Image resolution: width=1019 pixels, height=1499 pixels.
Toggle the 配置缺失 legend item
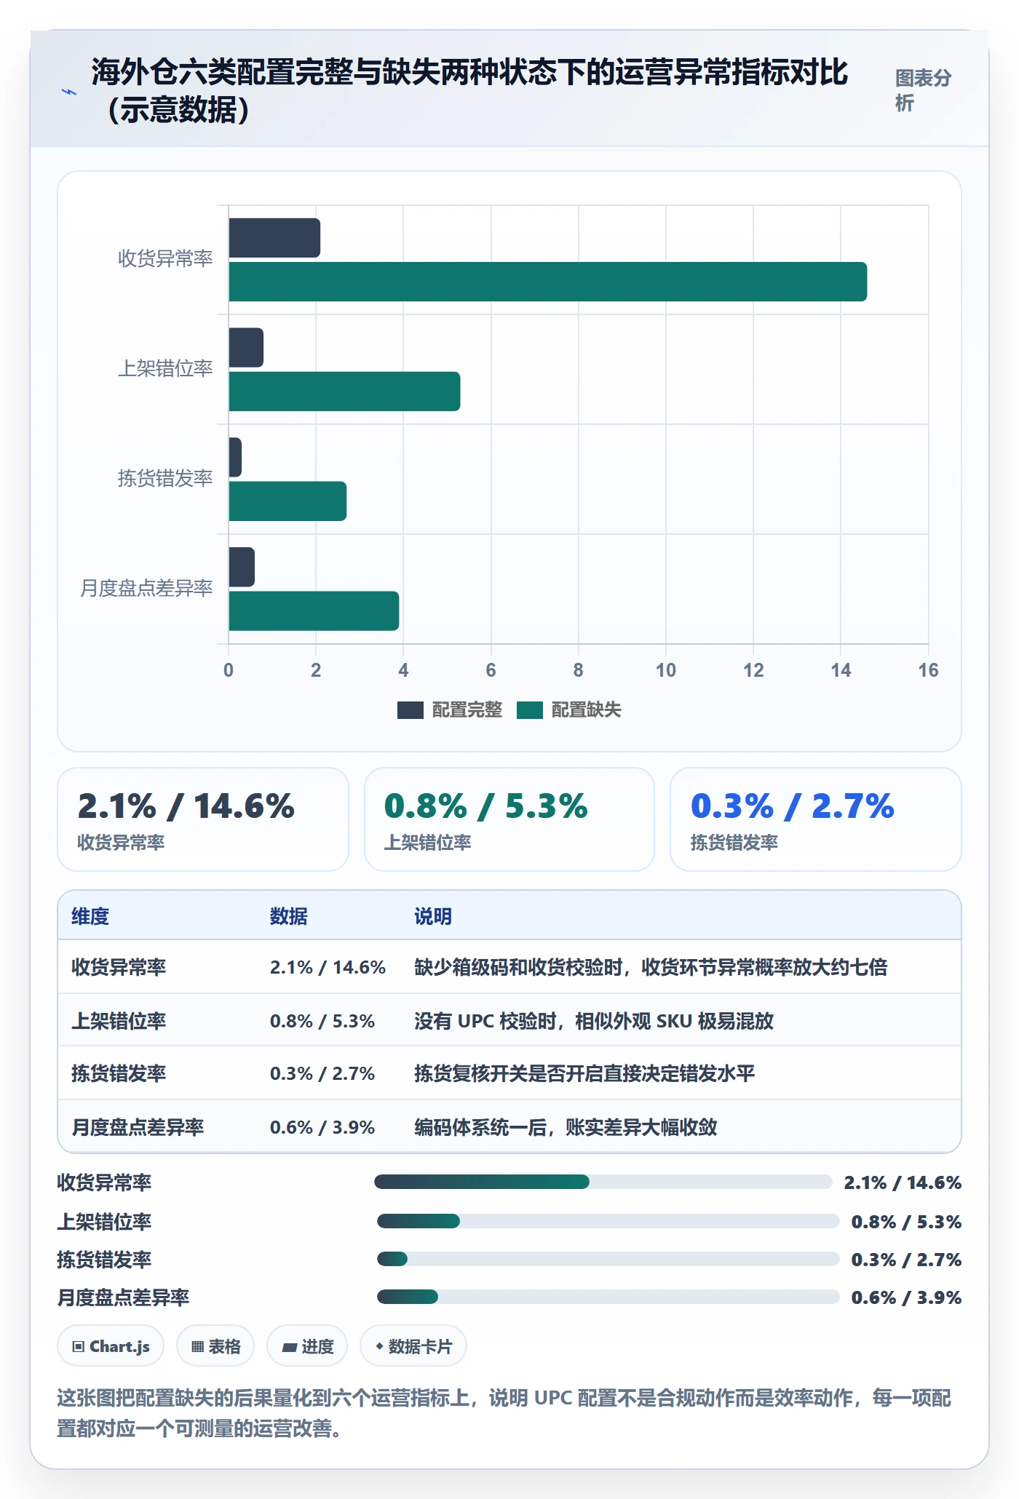point(569,710)
